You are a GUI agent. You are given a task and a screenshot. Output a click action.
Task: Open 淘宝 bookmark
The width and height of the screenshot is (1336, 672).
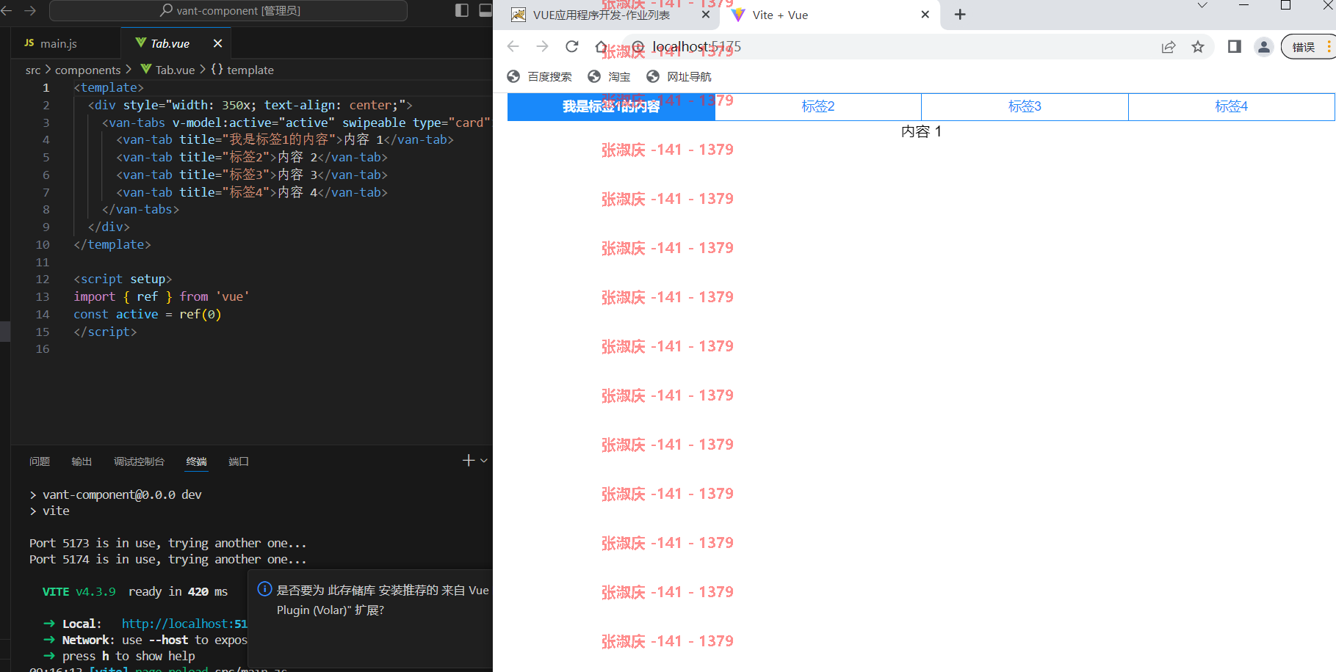point(609,76)
